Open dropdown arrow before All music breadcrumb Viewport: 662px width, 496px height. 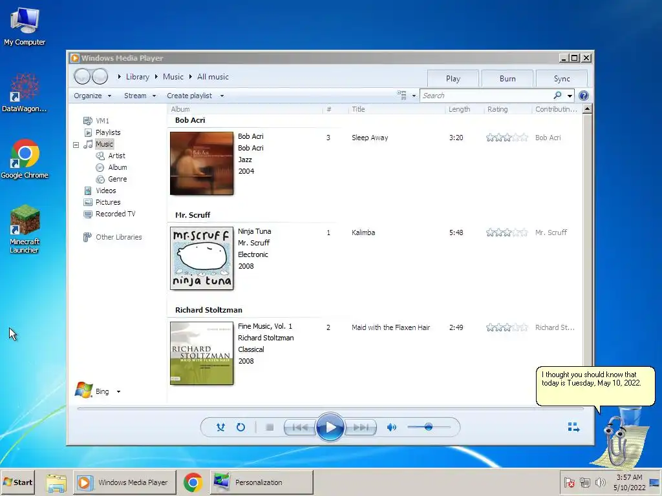point(191,77)
